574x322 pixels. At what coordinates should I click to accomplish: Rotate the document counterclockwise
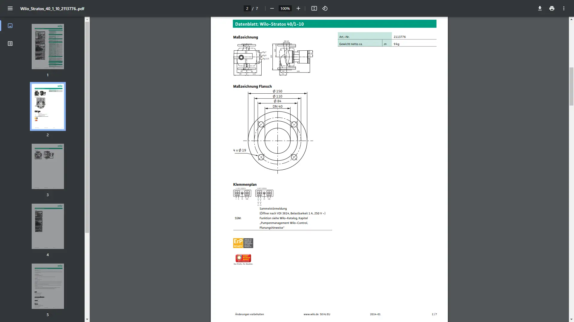[325, 8]
